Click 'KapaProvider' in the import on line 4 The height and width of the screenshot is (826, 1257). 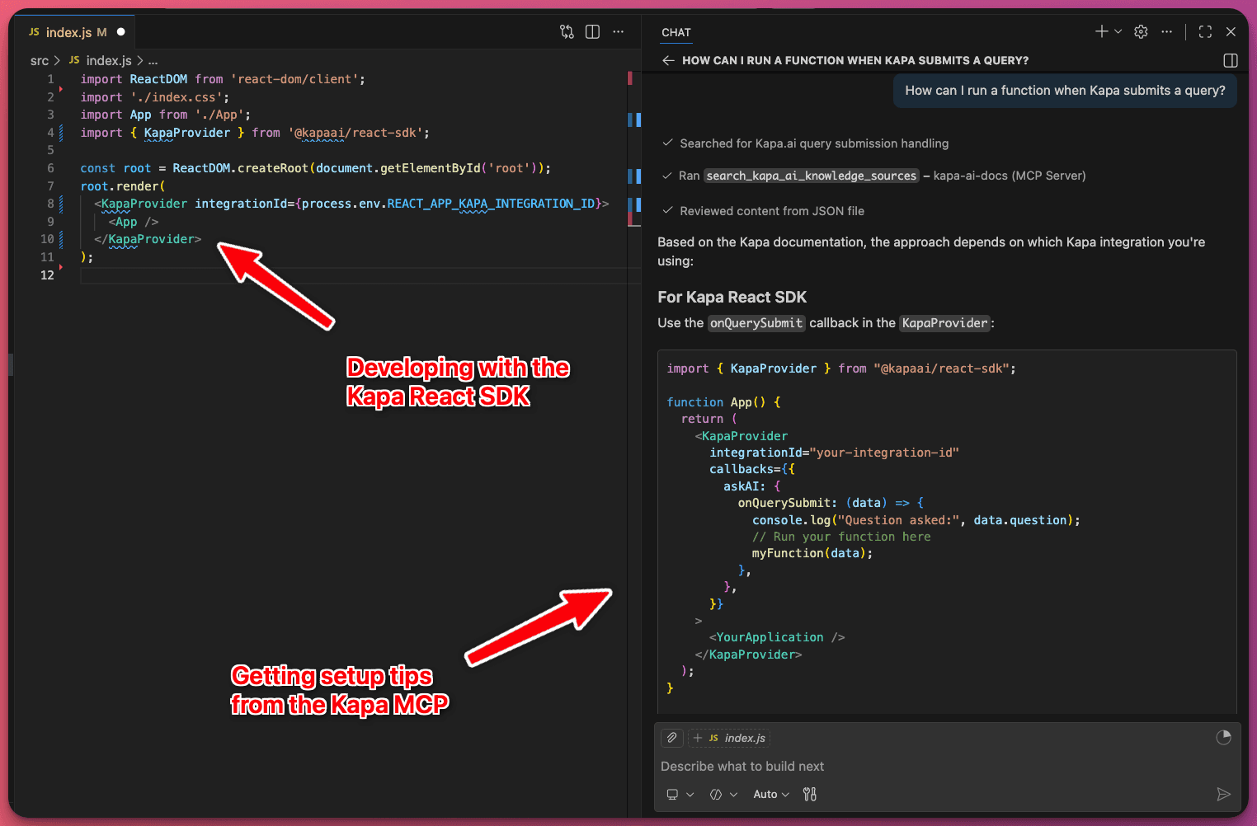click(187, 133)
